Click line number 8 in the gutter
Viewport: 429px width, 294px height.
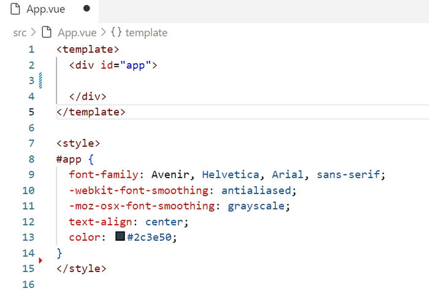pyautogui.click(x=31, y=159)
